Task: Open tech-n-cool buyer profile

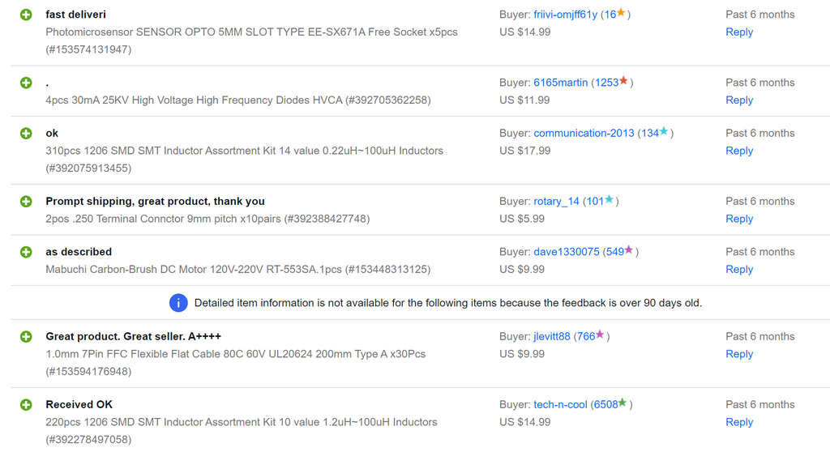Action: 560,404
